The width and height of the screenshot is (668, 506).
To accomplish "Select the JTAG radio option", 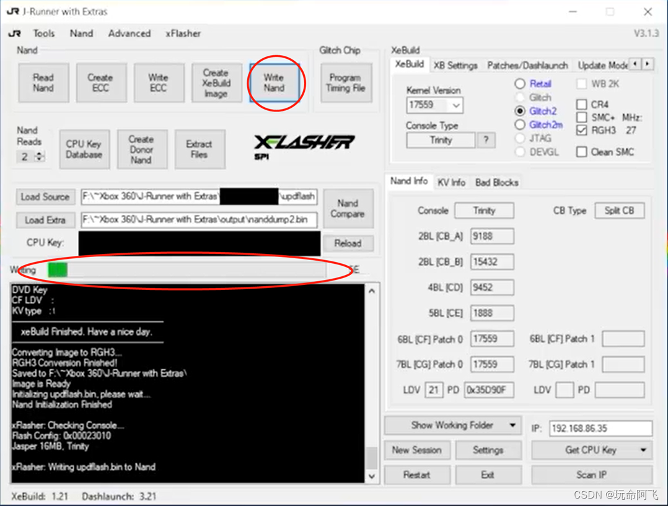I will coord(520,138).
